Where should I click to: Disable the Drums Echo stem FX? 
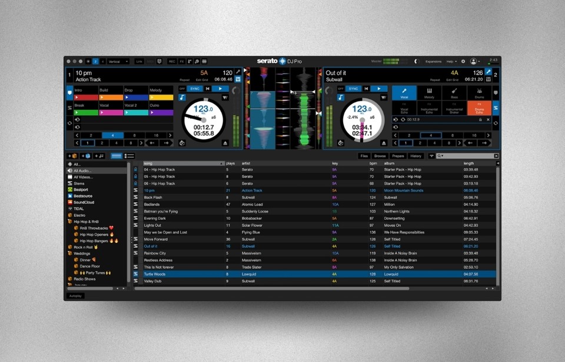coord(479,108)
